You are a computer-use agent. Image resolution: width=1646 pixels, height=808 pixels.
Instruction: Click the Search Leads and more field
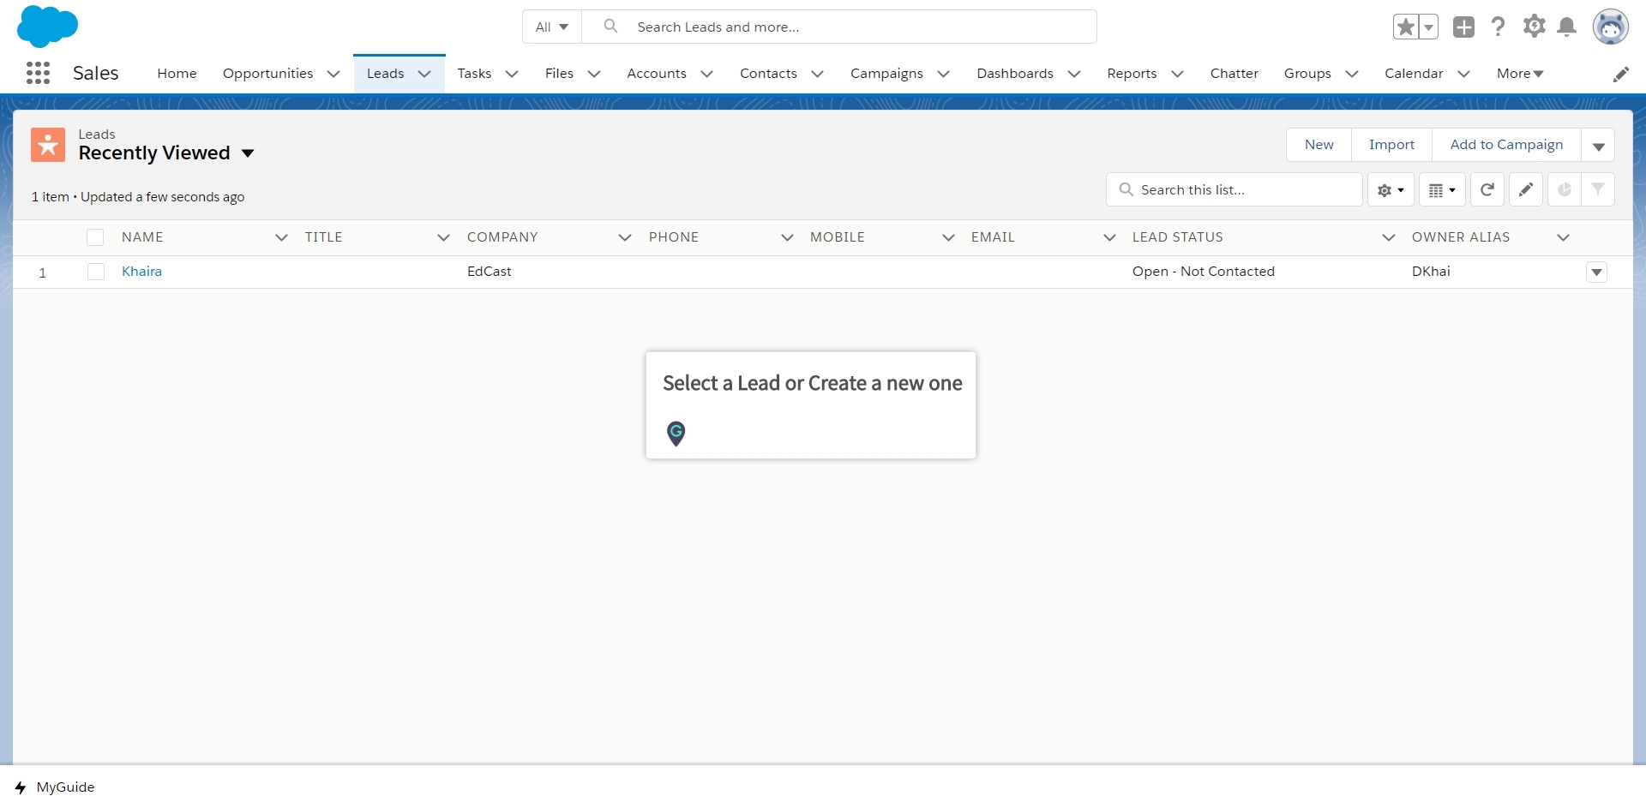point(839,27)
